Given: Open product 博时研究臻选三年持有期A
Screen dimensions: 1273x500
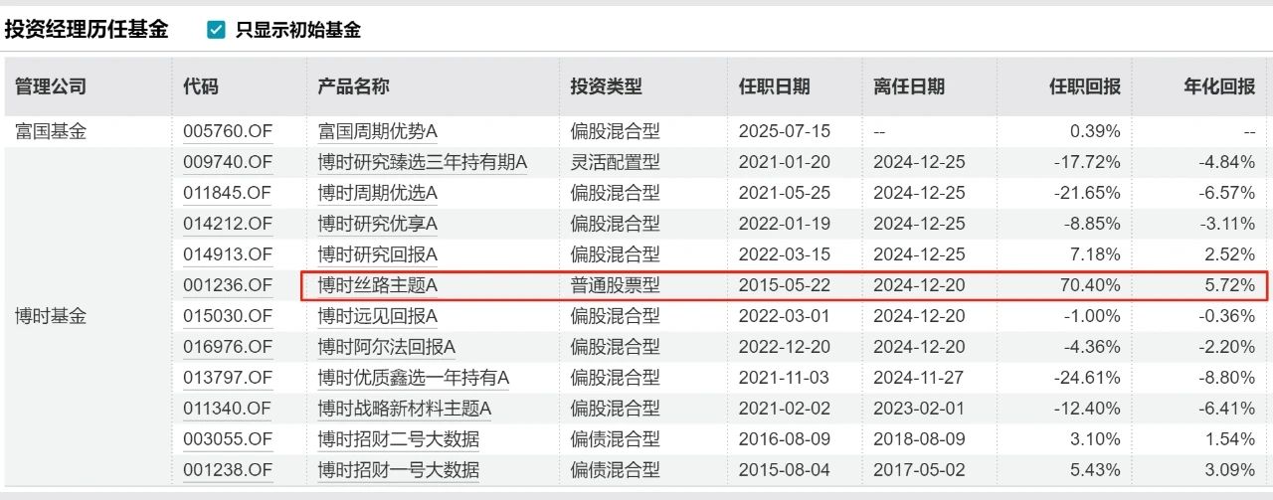Looking at the screenshot, I should (x=423, y=162).
